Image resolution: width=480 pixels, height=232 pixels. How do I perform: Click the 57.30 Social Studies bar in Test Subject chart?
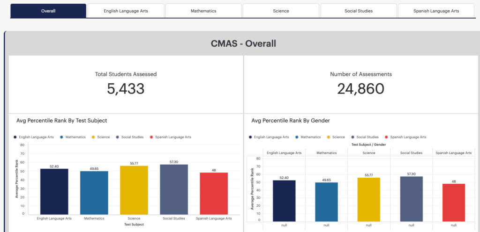[174, 189]
